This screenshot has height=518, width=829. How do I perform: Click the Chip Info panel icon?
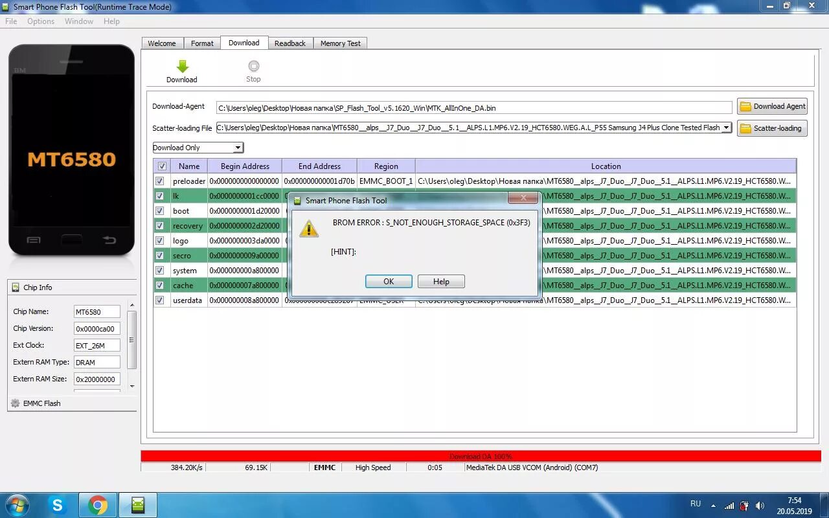tap(16, 287)
